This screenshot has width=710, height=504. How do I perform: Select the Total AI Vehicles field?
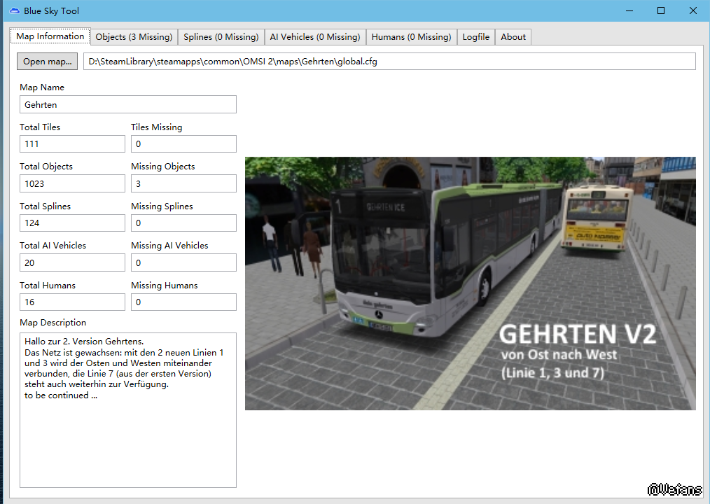coord(72,262)
